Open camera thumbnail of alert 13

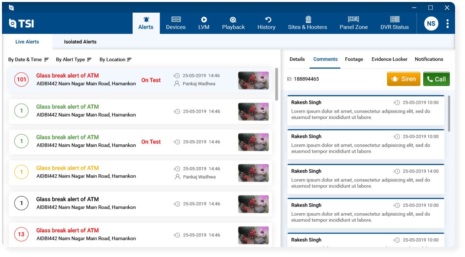pyautogui.click(x=254, y=235)
